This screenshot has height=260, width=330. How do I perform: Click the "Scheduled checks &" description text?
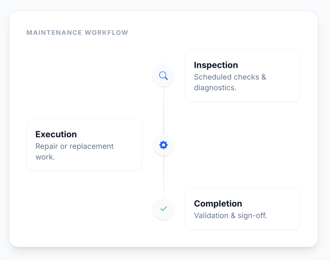[x=230, y=77]
